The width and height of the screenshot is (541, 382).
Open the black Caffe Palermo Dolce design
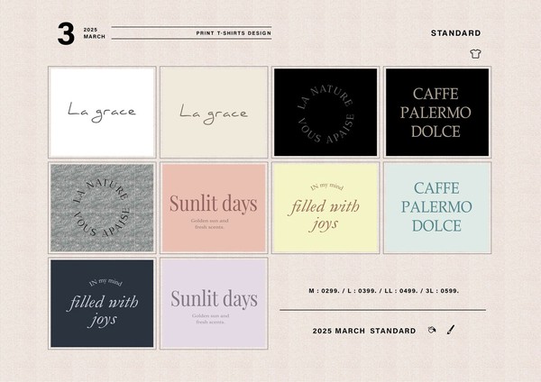(x=437, y=112)
